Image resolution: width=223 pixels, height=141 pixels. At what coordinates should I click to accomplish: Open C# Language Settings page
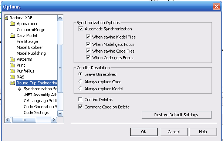pyautogui.click(x=40, y=101)
